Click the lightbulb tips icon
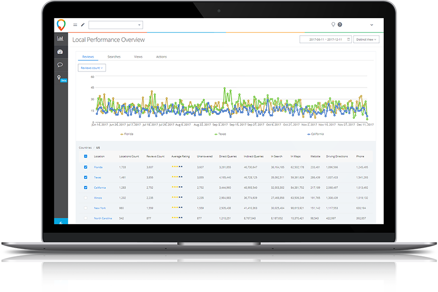Screen dimensions: 438x292 pyautogui.click(x=333, y=25)
